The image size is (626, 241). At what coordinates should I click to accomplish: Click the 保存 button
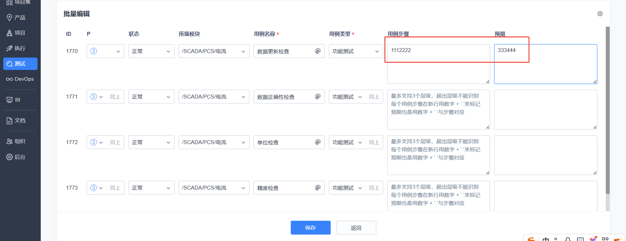tap(310, 228)
